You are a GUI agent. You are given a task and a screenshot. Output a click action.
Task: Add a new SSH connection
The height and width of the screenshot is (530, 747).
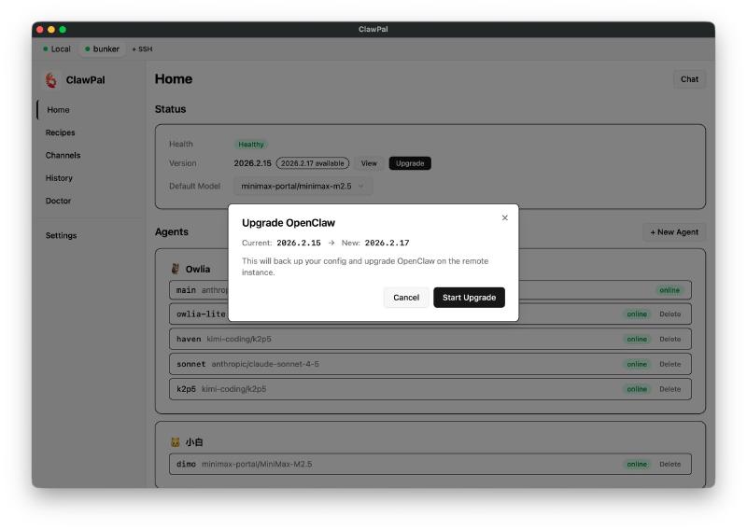point(142,49)
